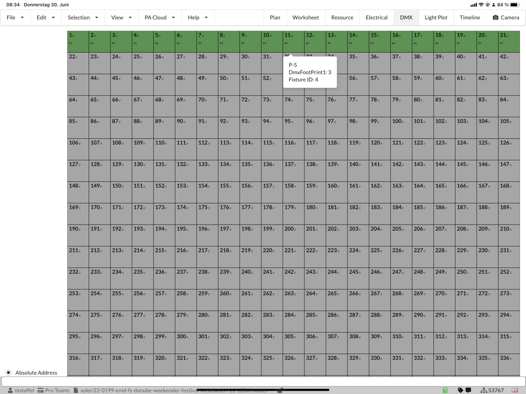Select green DMX channel 11 cell
Screen dimensions: 526x394
coord(294,42)
